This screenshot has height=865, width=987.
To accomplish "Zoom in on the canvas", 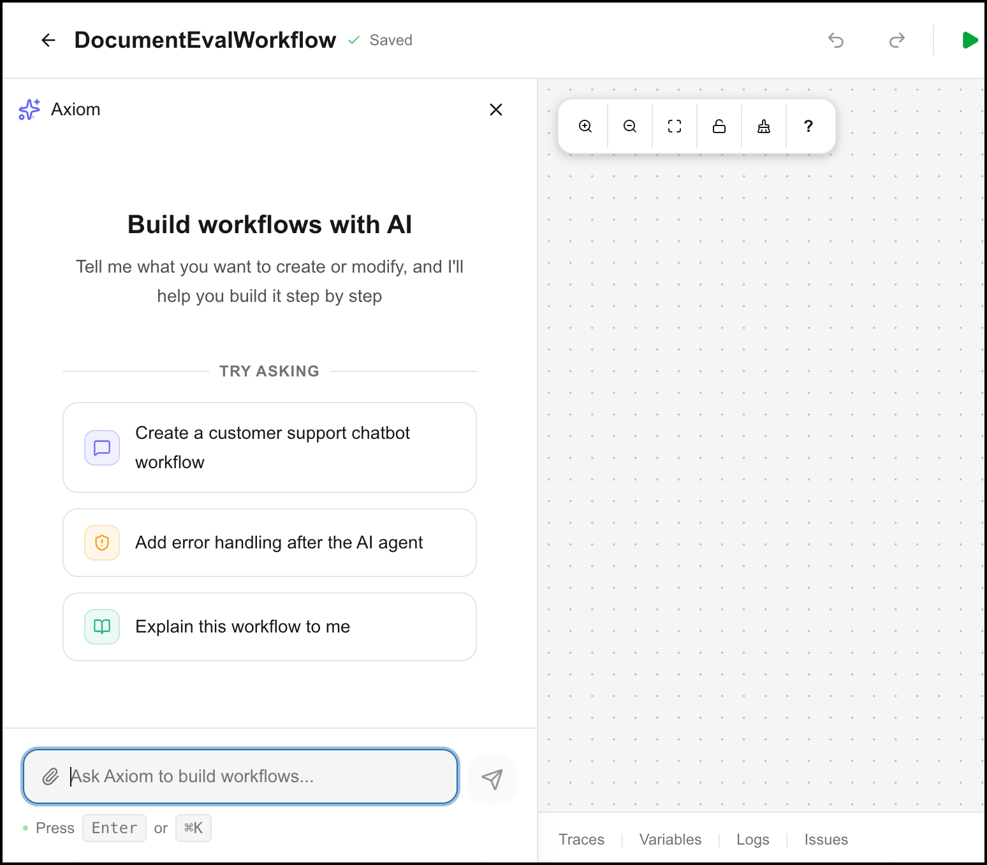I will point(585,126).
